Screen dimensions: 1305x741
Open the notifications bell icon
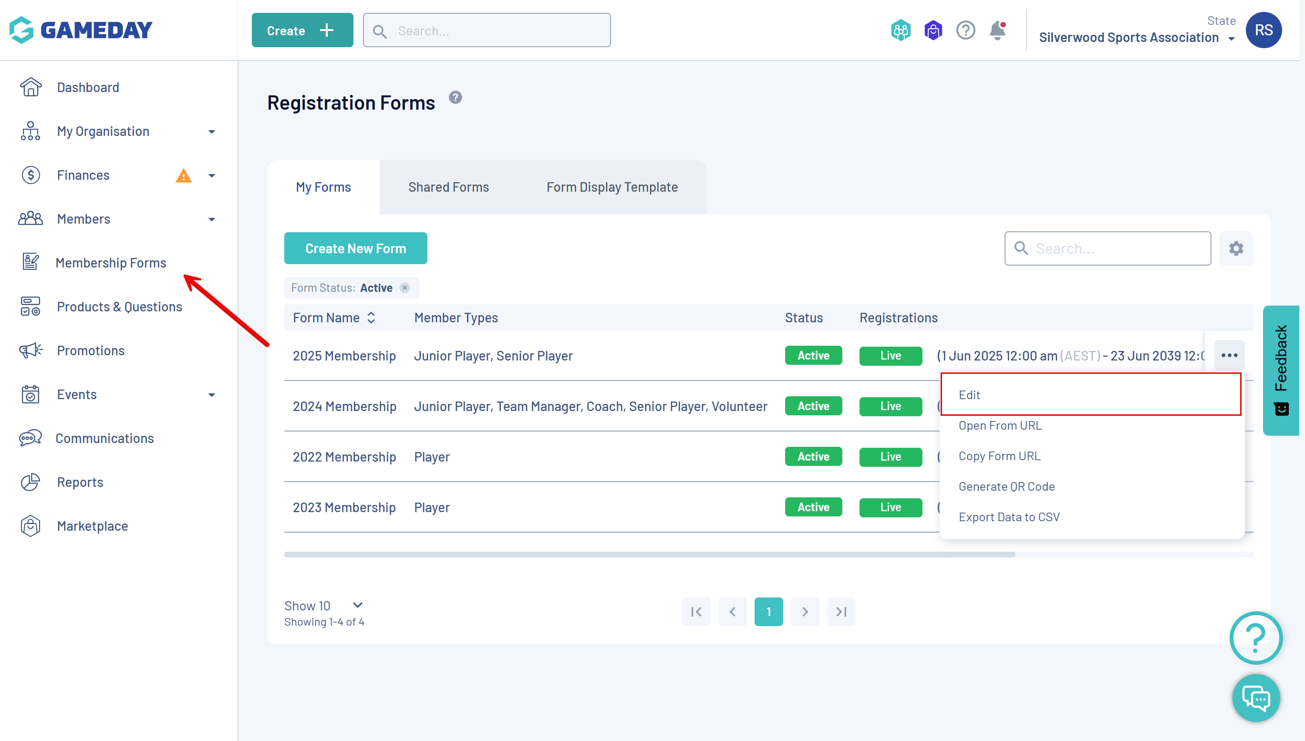click(x=996, y=31)
